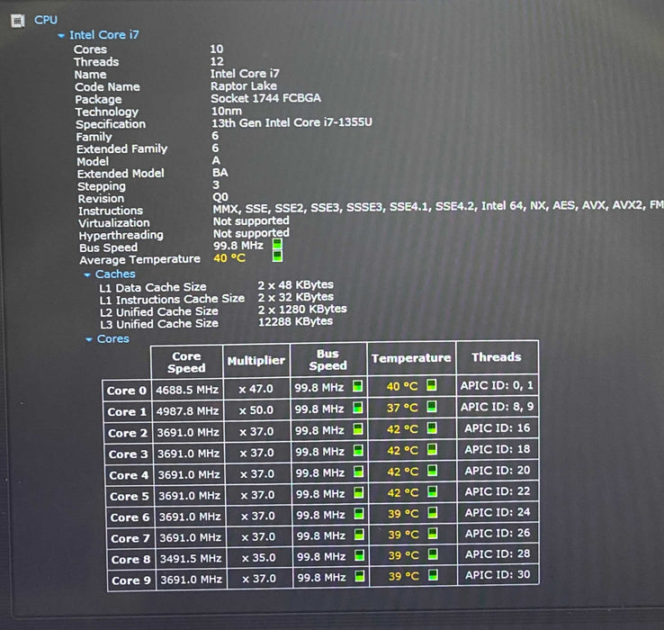664x630 pixels.
Task: Click Core 9 bus speed green indicator
Action: (x=360, y=576)
